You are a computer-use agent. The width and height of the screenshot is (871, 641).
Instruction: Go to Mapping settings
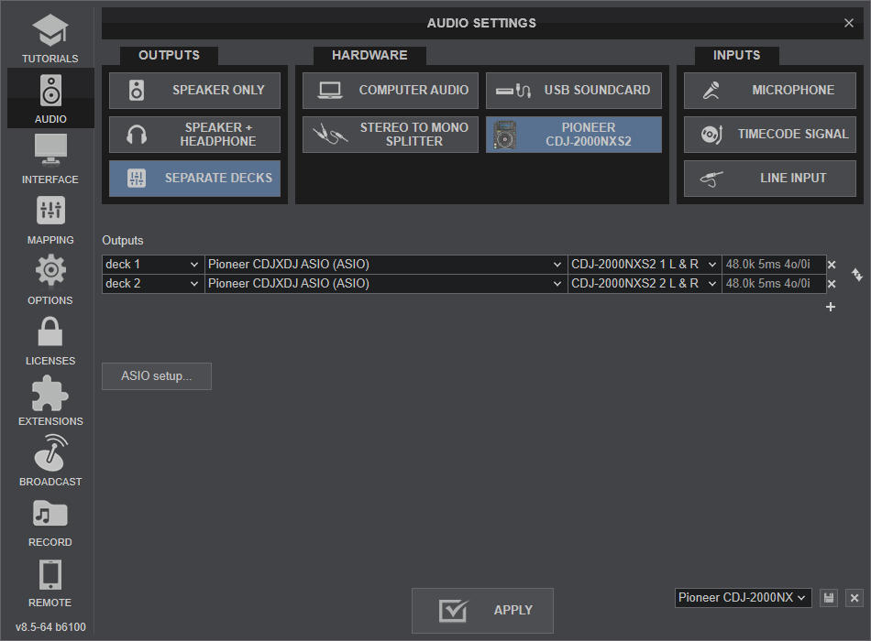coord(50,219)
